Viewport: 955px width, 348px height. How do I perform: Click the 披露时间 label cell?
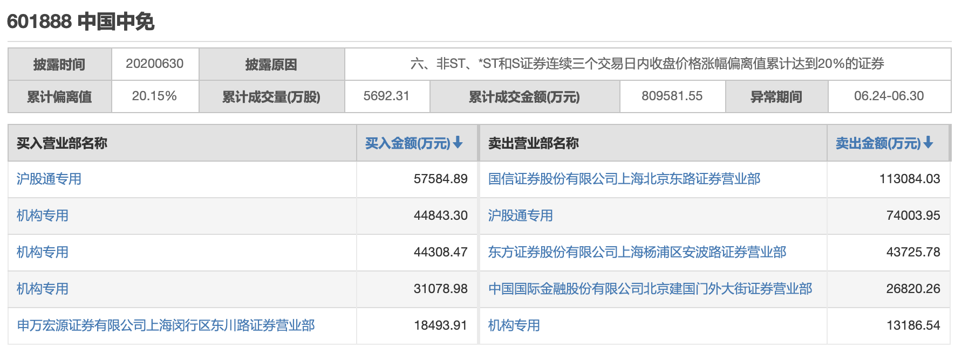pyautogui.click(x=59, y=64)
